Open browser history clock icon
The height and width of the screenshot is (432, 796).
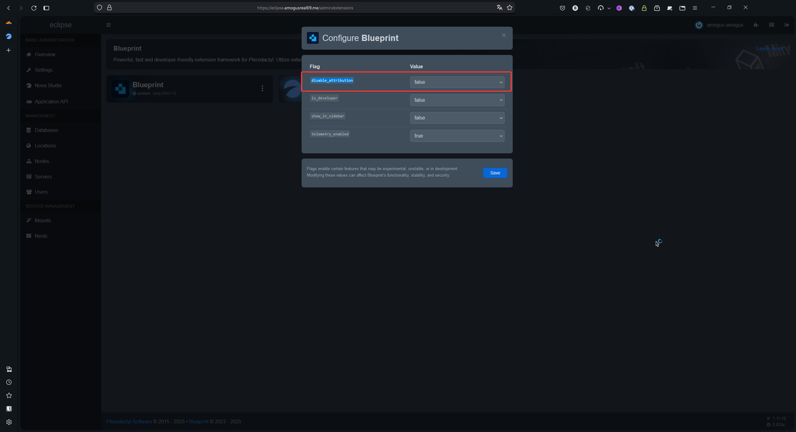[9, 382]
